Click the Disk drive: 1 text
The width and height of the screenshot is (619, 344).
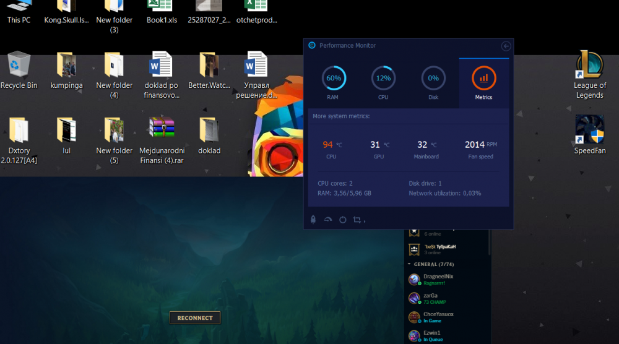tap(425, 183)
